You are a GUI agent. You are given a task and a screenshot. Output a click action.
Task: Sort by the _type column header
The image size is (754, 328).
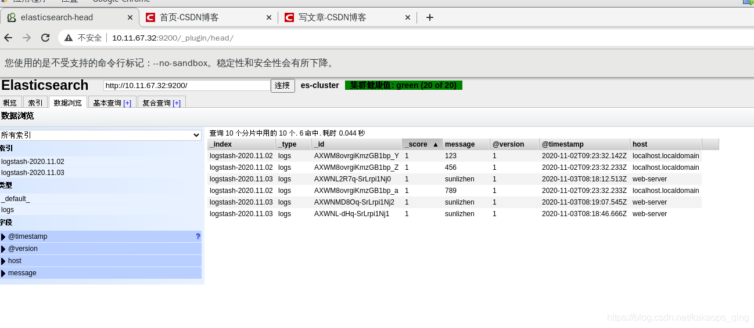[x=293, y=144]
